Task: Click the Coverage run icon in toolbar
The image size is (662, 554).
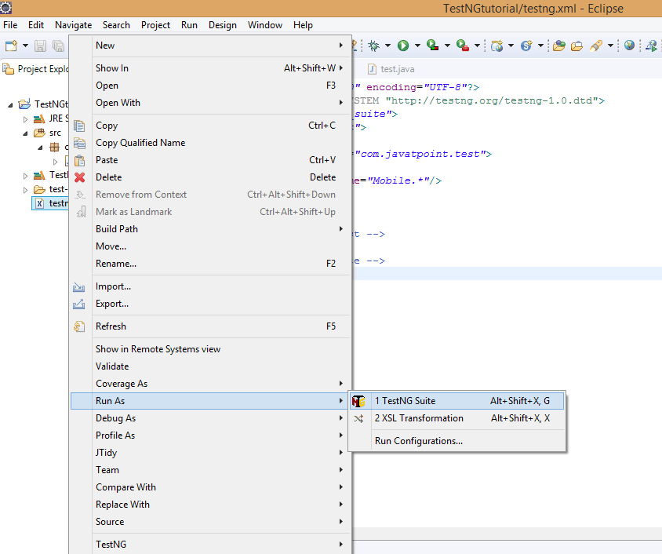Action: point(432,46)
